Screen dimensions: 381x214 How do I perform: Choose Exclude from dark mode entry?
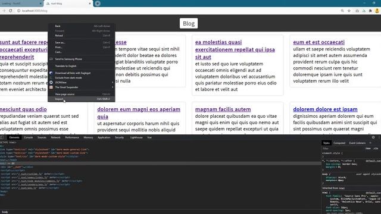click(x=82, y=78)
